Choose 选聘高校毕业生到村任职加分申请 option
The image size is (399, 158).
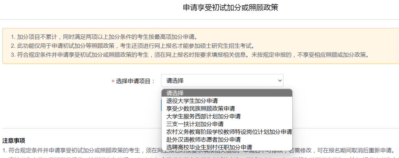click(x=209, y=147)
